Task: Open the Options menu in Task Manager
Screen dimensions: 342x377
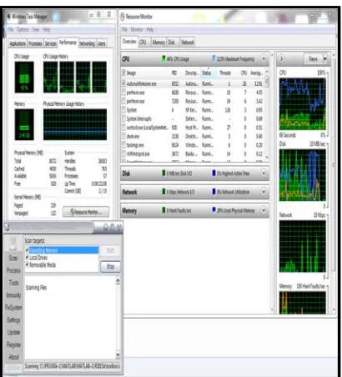Action: [x=23, y=29]
